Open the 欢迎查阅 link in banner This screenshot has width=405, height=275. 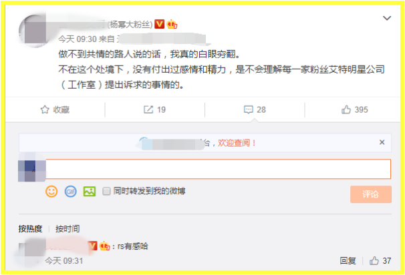click(x=237, y=143)
